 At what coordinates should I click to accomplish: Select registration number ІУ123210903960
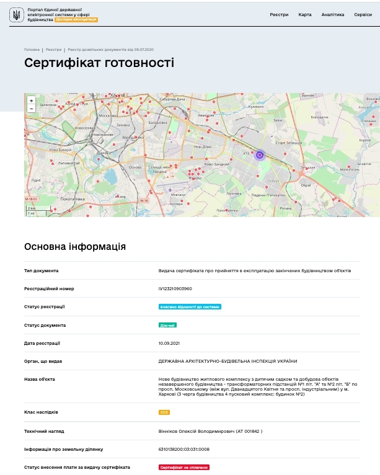(x=175, y=289)
